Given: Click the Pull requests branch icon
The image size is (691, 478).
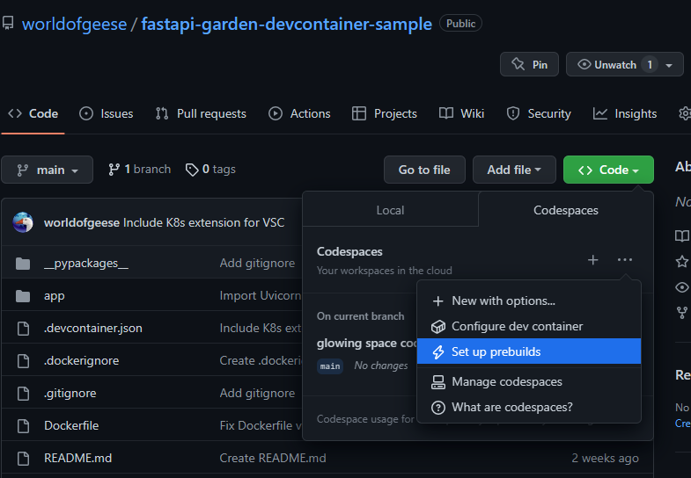Looking at the screenshot, I should pyautogui.click(x=162, y=113).
